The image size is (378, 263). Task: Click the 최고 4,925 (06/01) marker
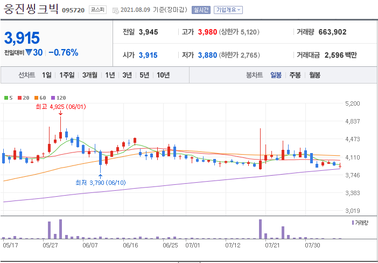[60, 107]
